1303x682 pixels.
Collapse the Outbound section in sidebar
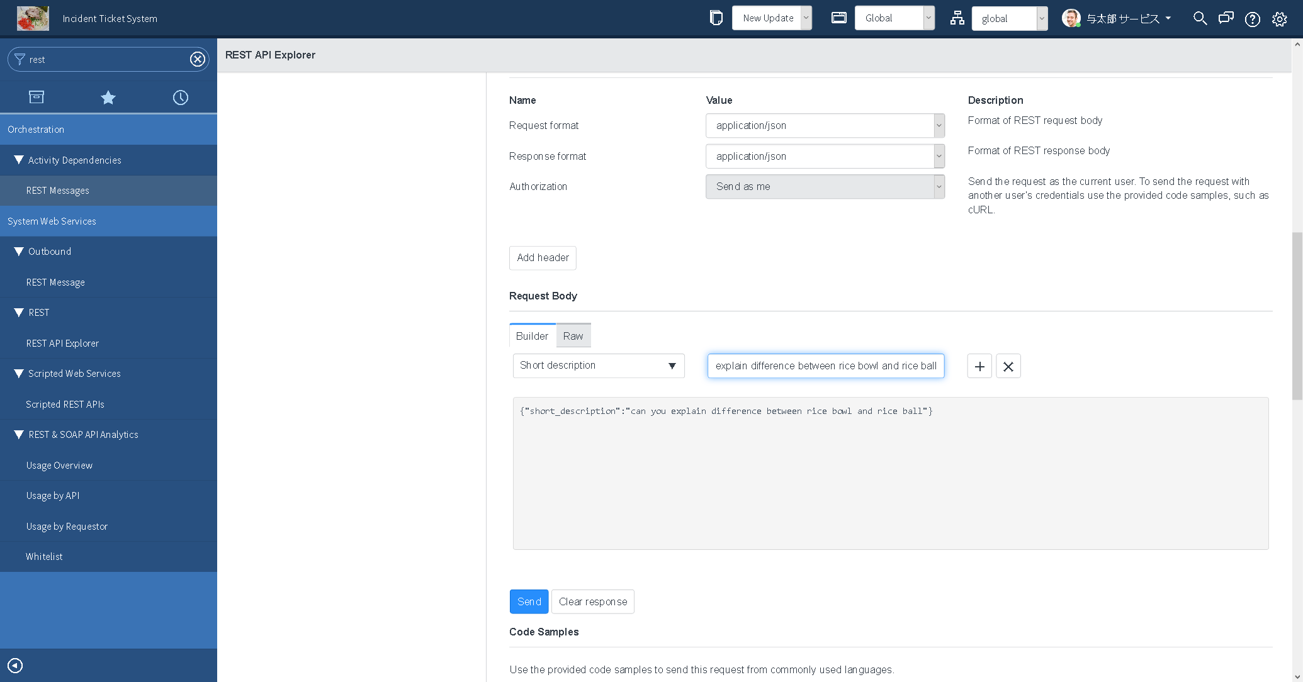[x=18, y=251]
